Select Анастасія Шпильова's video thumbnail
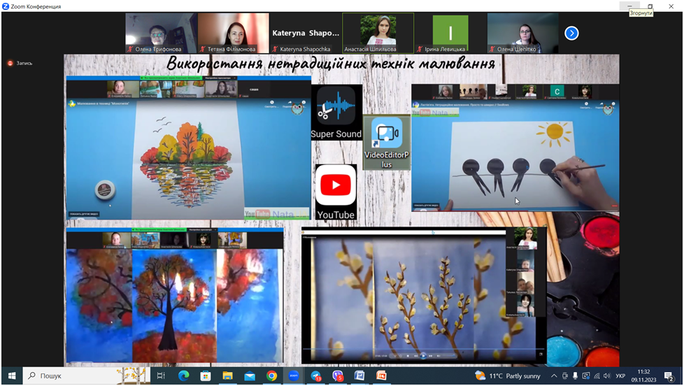684x386 pixels. click(x=378, y=33)
